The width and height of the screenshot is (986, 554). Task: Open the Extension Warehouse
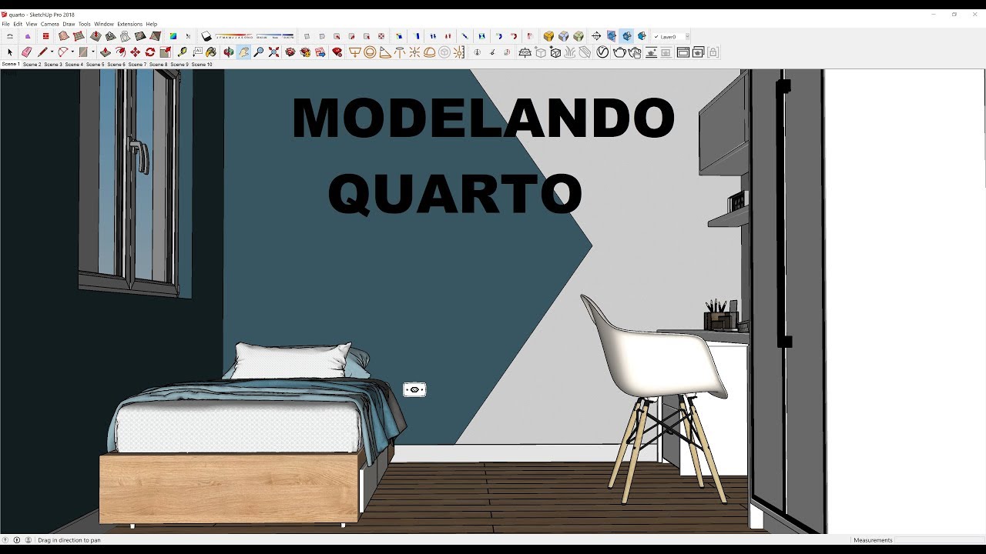[305, 52]
